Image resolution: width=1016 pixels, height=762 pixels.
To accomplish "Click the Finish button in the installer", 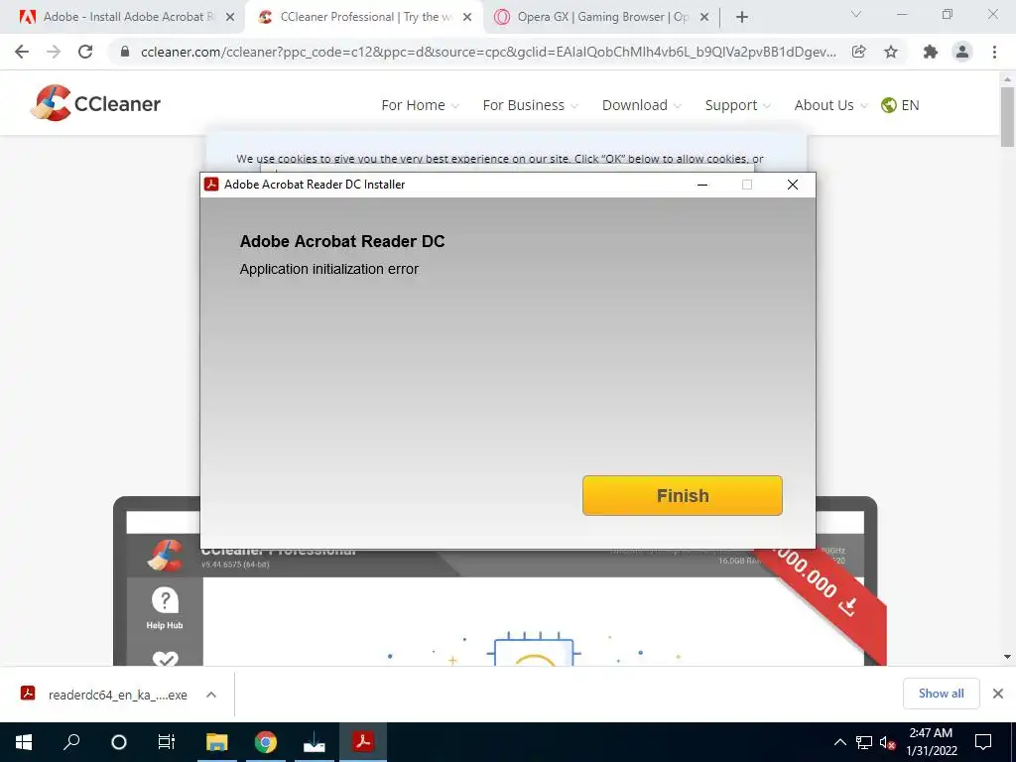I will coord(683,496).
